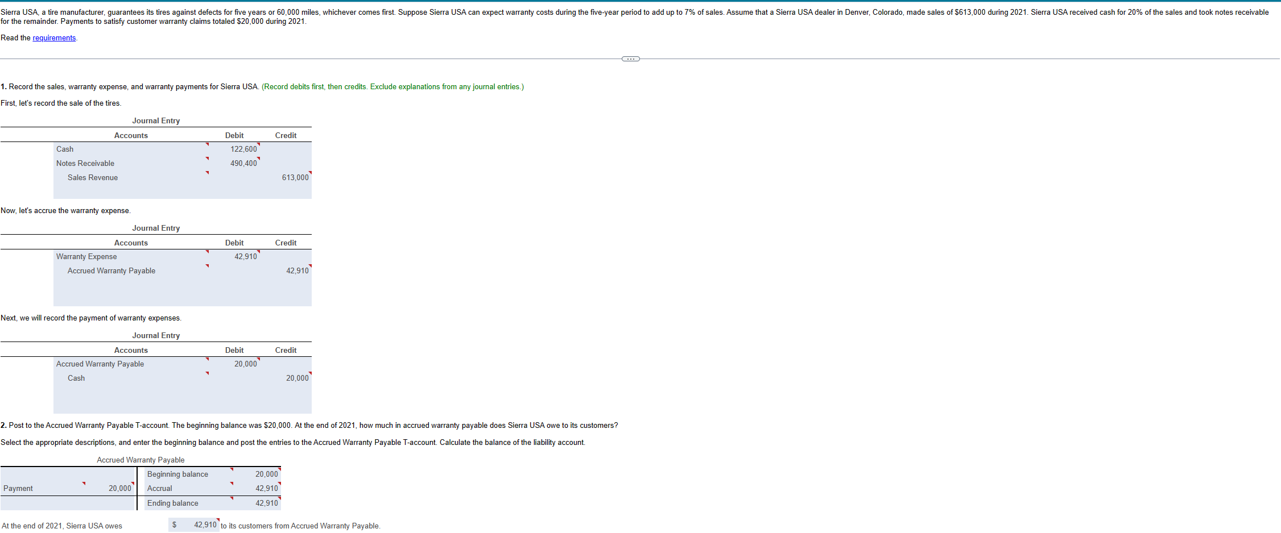The image size is (1281, 533).
Task: Open the Accrual description dropdown in the T-account
Action: point(189,488)
